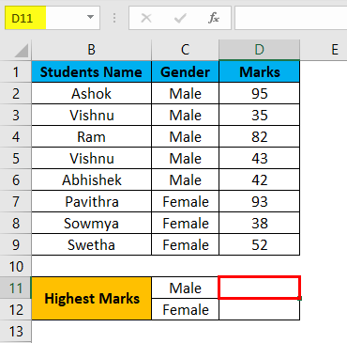This screenshot has height=343, width=347.
Task: Click the Students Name header cell
Action: (91, 71)
